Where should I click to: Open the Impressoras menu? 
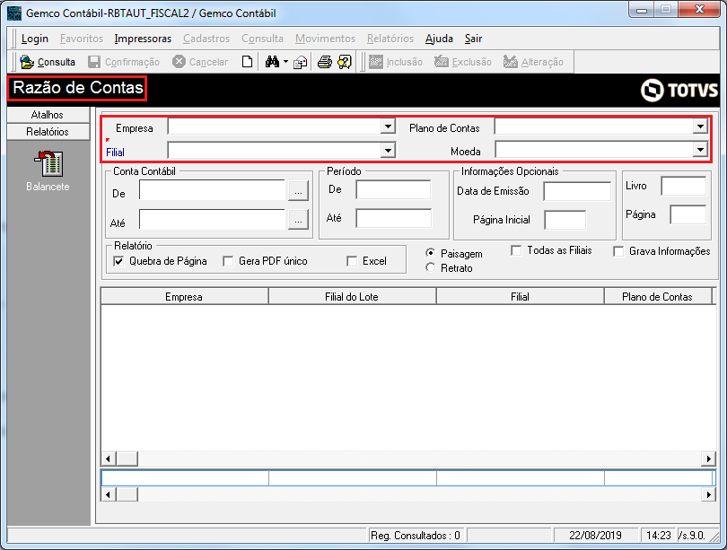tap(143, 39)
